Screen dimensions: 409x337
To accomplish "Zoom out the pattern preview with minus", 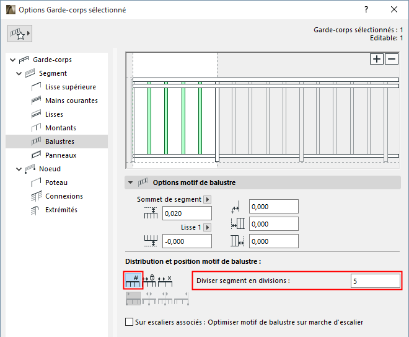I will tap(392, 59).
